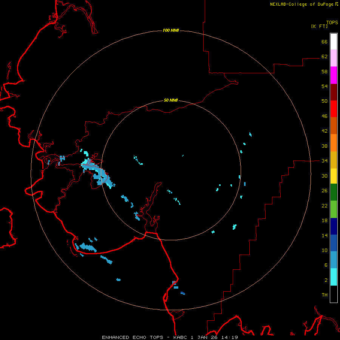
Task: Click the '26' legend value
Action: pyautogui.click(x=325, y=191)
